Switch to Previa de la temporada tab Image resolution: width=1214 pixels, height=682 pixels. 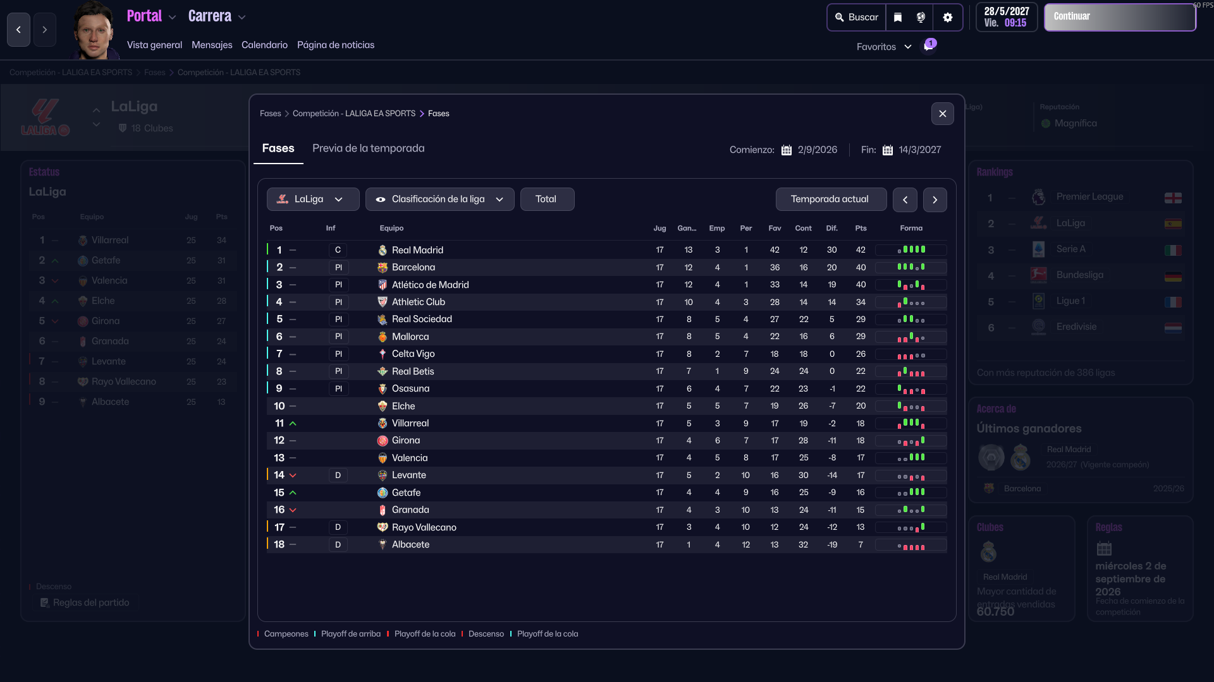click(368, 148)
